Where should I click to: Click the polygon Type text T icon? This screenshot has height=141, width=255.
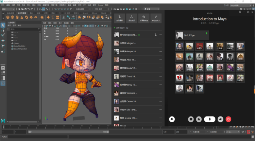pos(53,17)
